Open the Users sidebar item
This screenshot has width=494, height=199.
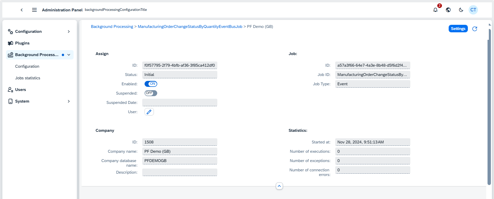point(20,90)
